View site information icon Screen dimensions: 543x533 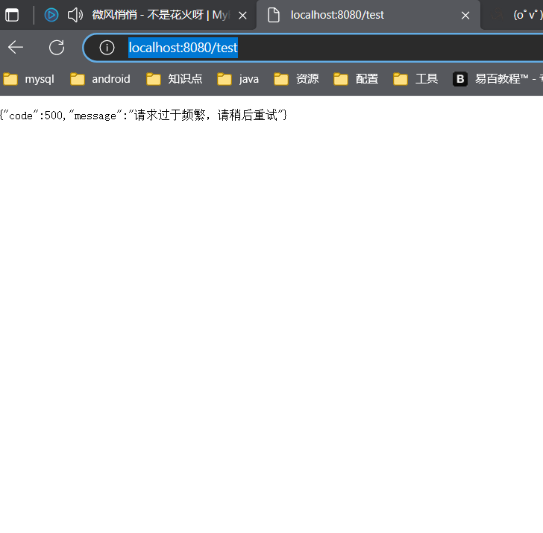click(107, 48)
